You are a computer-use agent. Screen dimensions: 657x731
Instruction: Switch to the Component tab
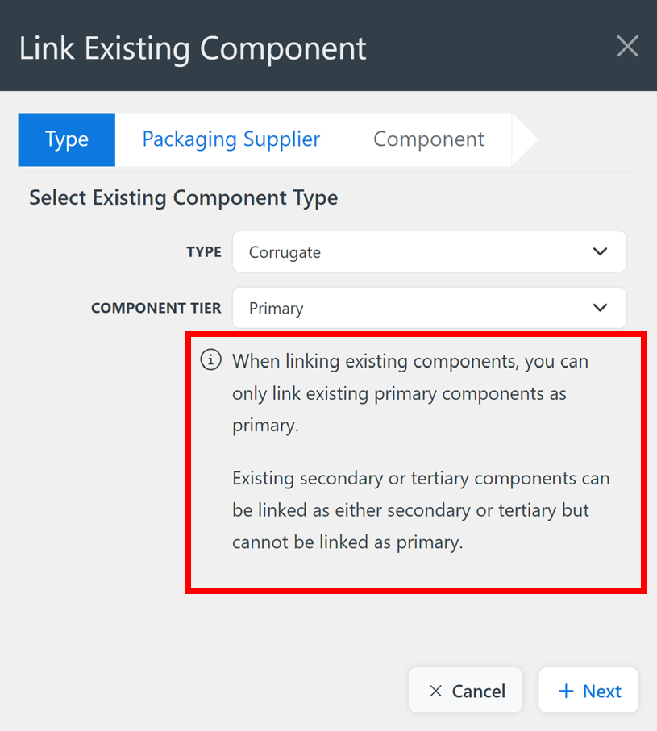pyautogui.click(x=428, y=139)
